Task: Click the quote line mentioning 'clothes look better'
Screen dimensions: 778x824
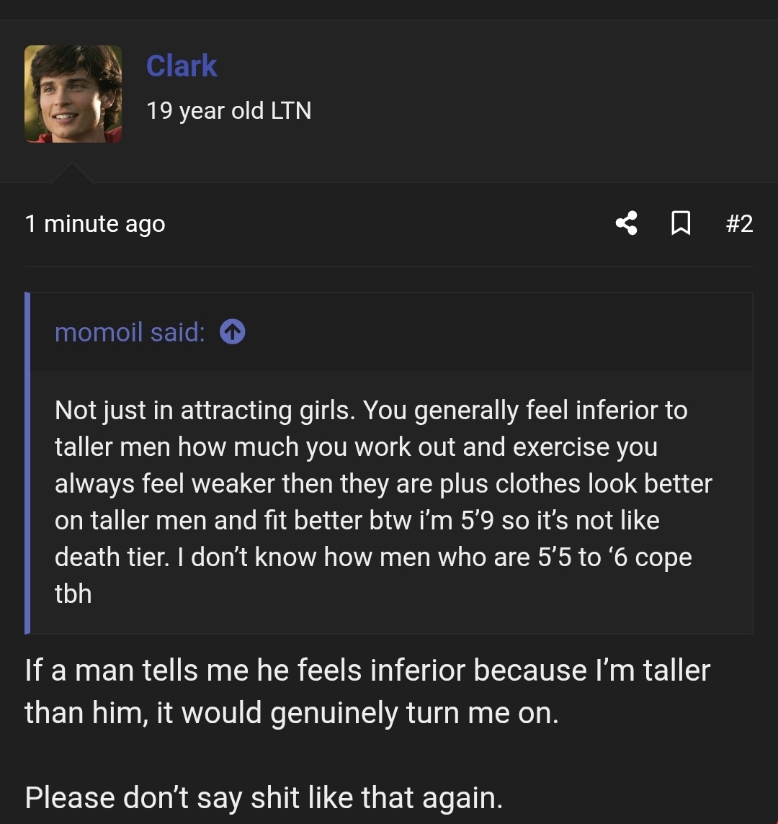Action: pos(383,484)
